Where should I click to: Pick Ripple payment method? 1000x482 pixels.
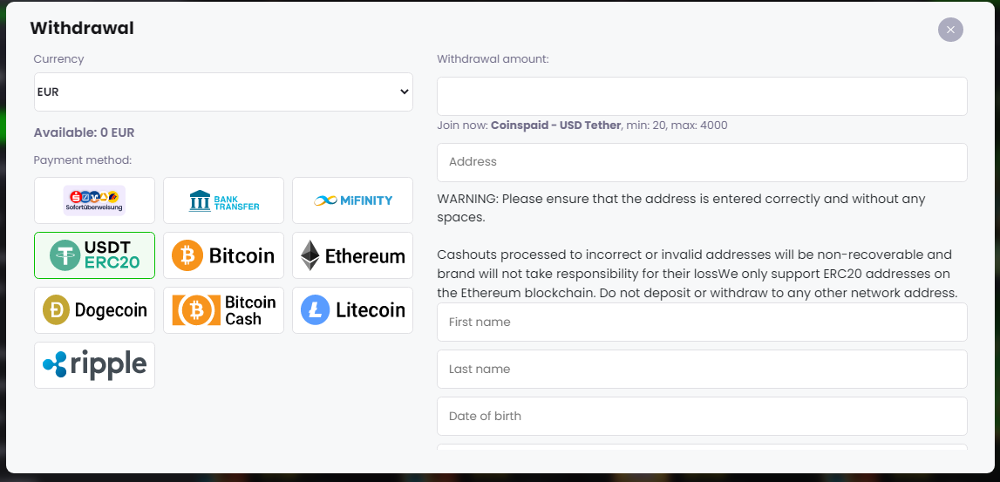click(x=94, y=365)
